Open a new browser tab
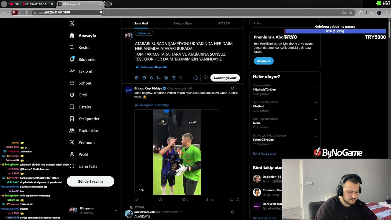Screen dimensions: 391x220 click(x=108, y=4)
